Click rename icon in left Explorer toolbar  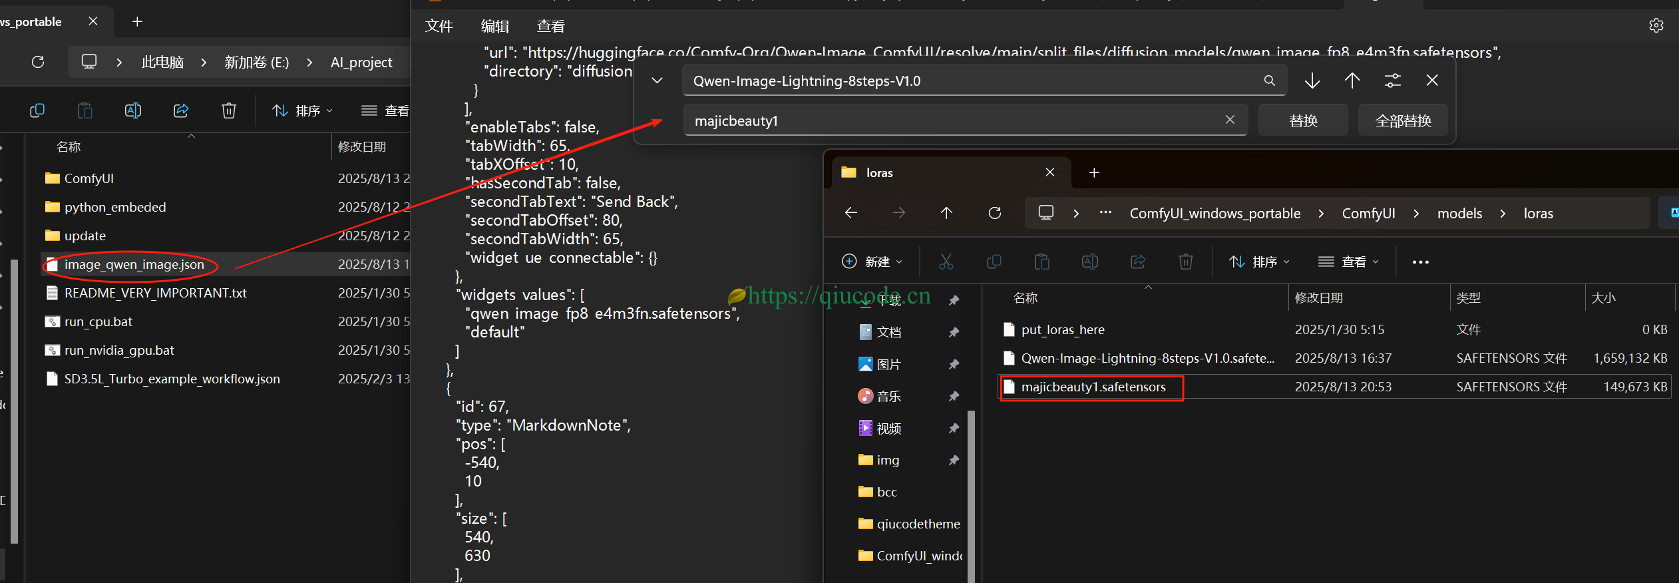[x=133, y=110]
